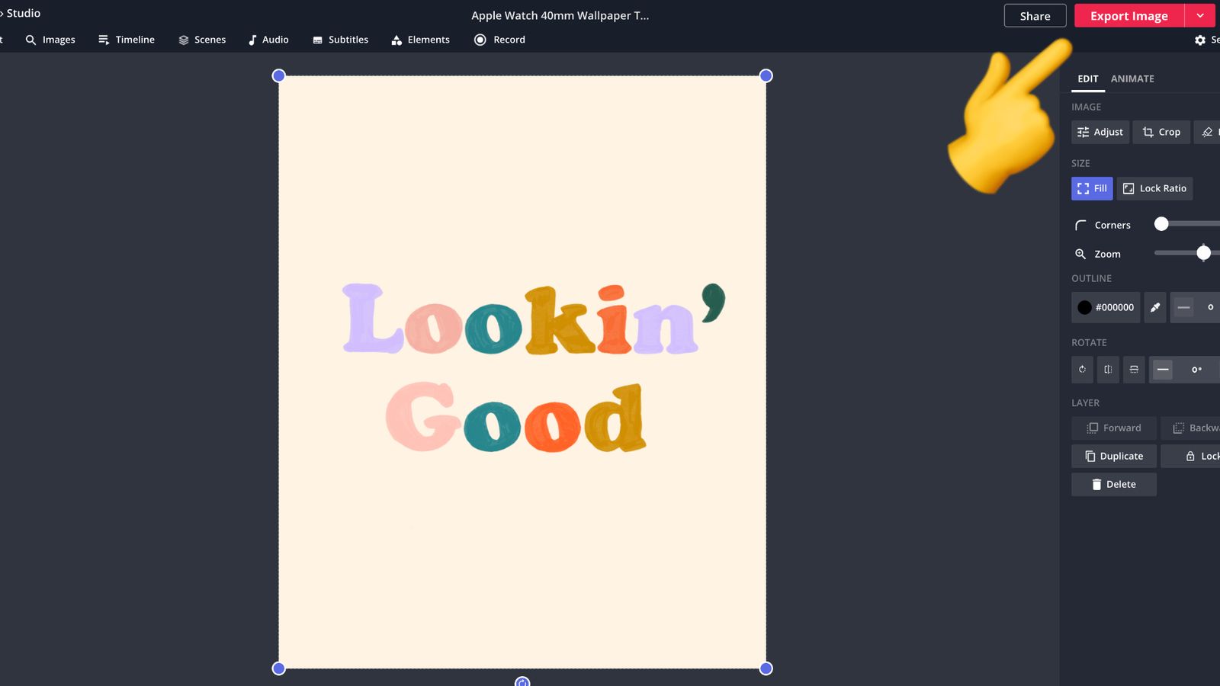Pick outline color with the eyedropper
Viewport: 1220px width, 686px height.
click(x=1154, y=307)
